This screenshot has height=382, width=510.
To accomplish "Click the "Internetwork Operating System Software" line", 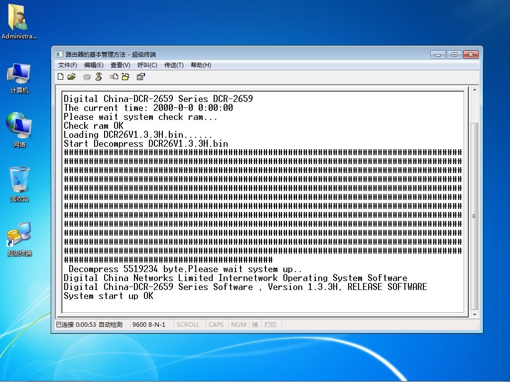I will coord(236,278).
